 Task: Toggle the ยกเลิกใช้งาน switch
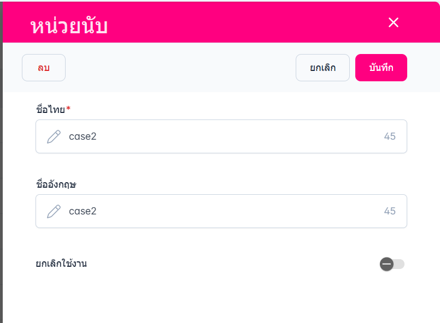(x=392, y=264)
